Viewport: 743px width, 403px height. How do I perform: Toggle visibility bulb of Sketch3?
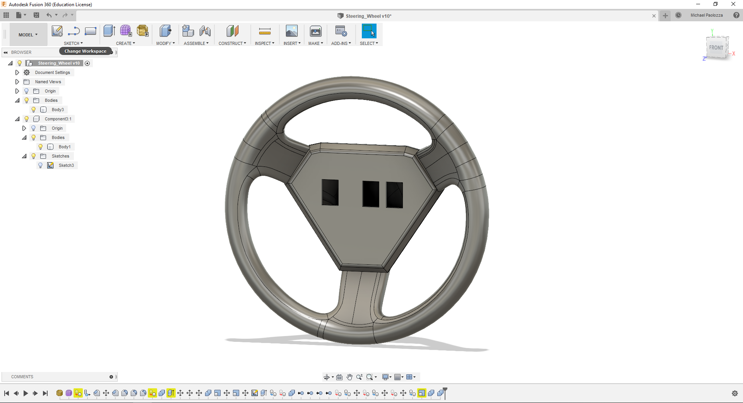[41, 165]
